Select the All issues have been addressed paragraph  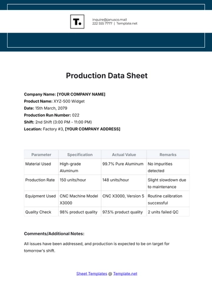click(97, 247)
